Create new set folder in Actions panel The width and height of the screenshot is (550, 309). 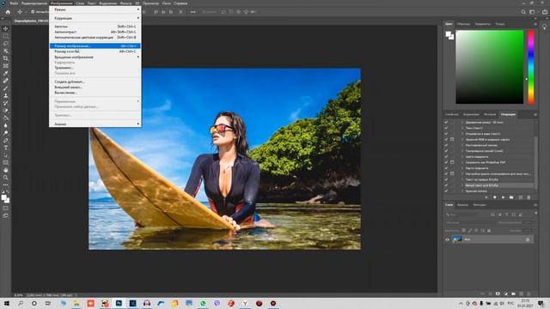tap(511, 197)
